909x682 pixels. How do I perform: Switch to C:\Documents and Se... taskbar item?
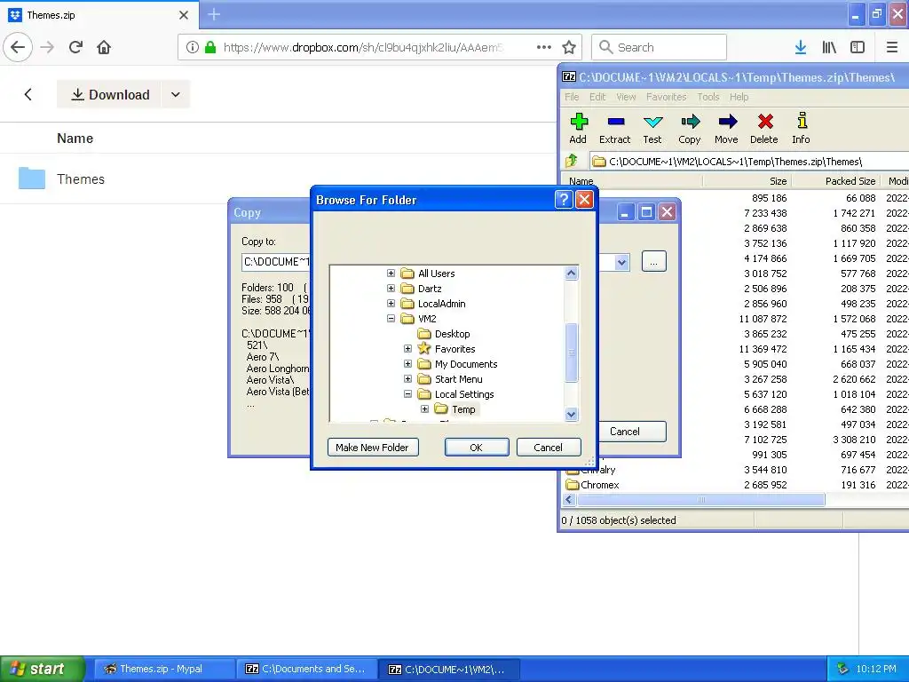(x=306, y=669)
